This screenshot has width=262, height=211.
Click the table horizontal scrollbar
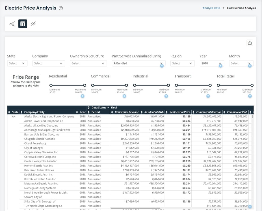(x=135, y=208)
